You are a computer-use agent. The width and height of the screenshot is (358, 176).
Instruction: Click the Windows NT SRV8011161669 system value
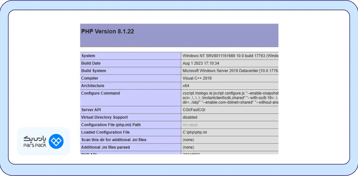pos(230,56)
